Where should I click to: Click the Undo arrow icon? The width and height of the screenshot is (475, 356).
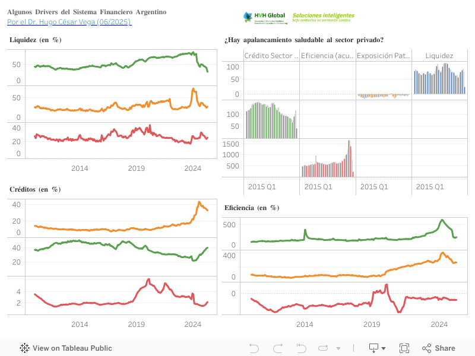[254, 348]
